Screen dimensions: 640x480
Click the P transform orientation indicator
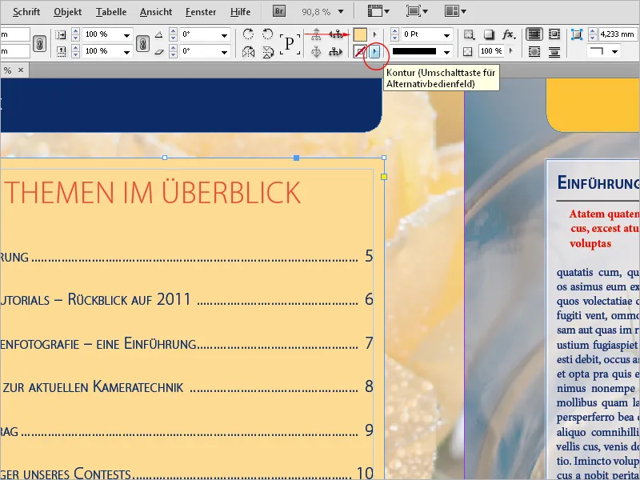pos(290,43)
